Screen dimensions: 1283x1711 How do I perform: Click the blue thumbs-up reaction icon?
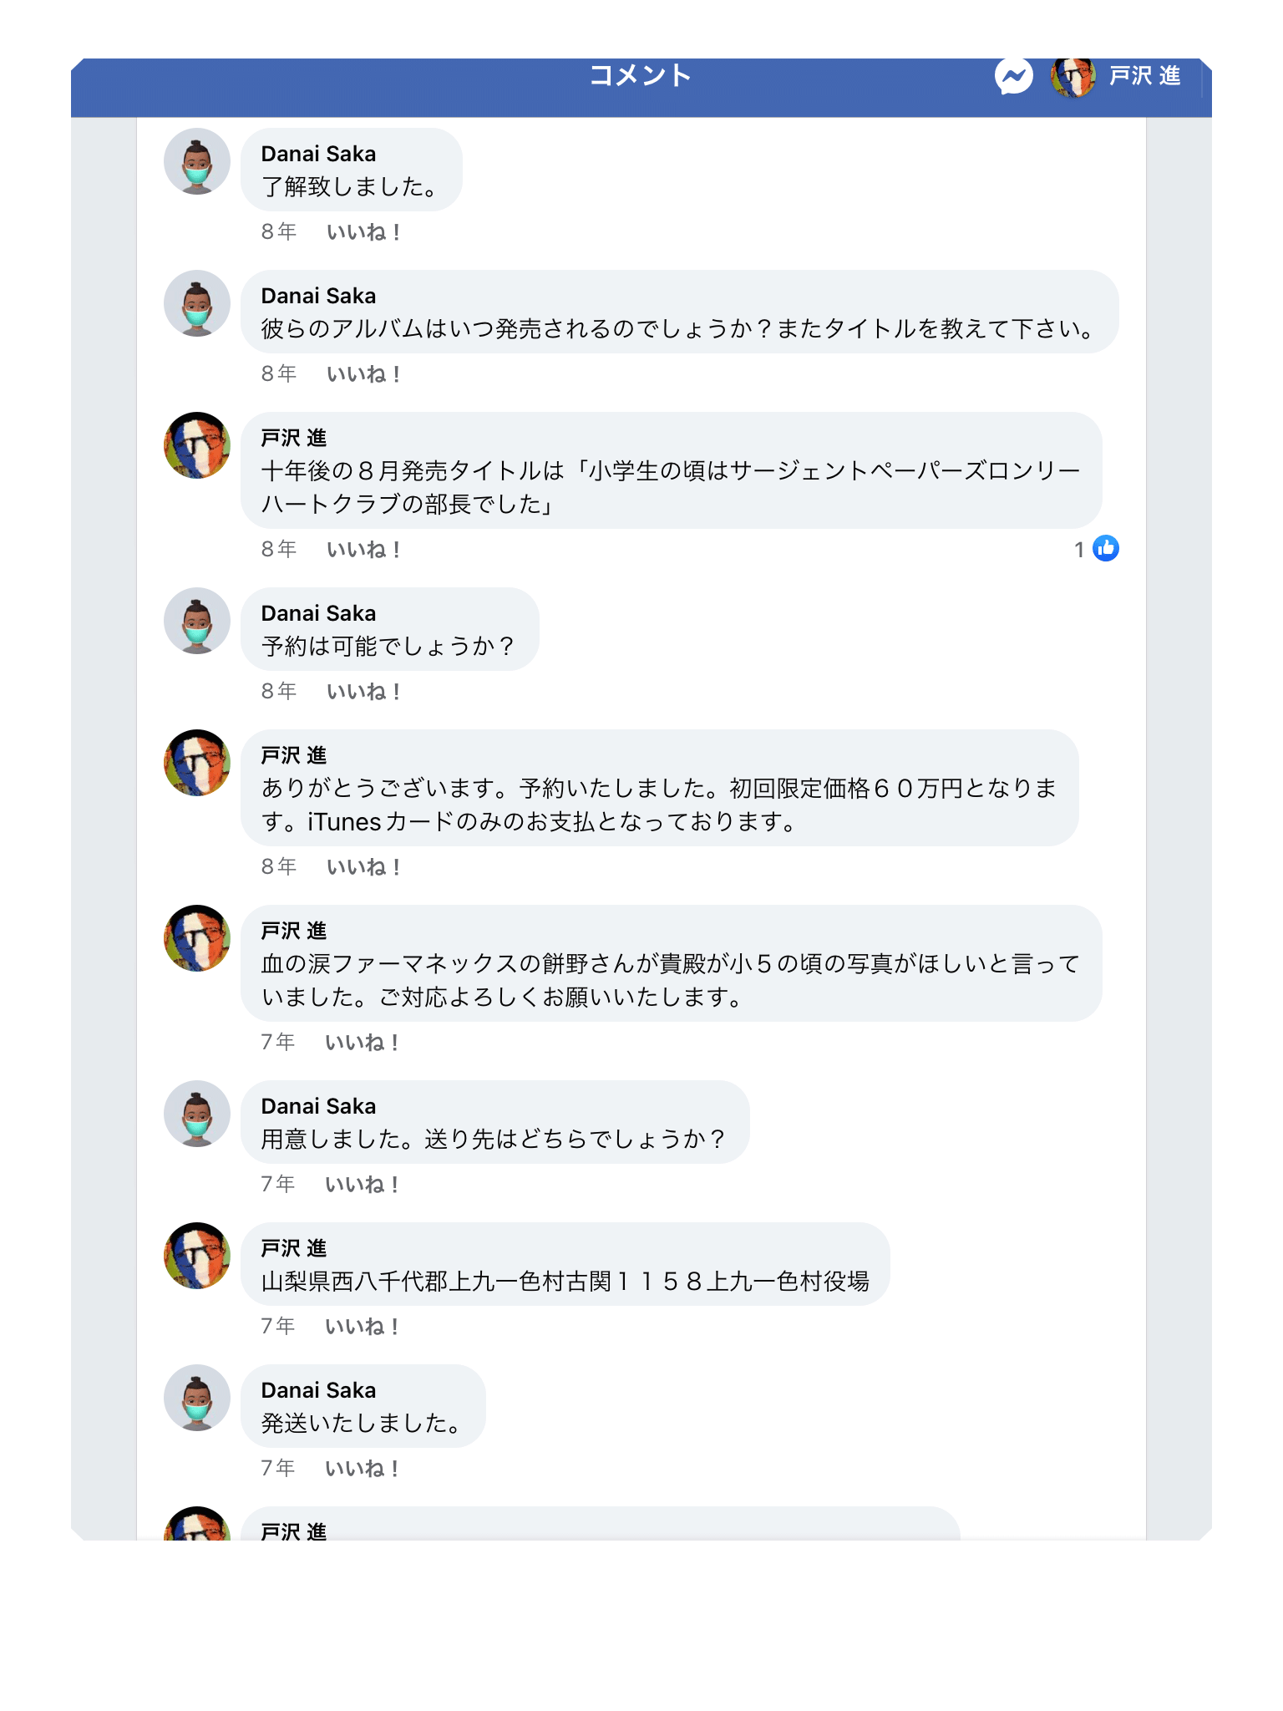pyautogui.click(x=1105, y=549)
